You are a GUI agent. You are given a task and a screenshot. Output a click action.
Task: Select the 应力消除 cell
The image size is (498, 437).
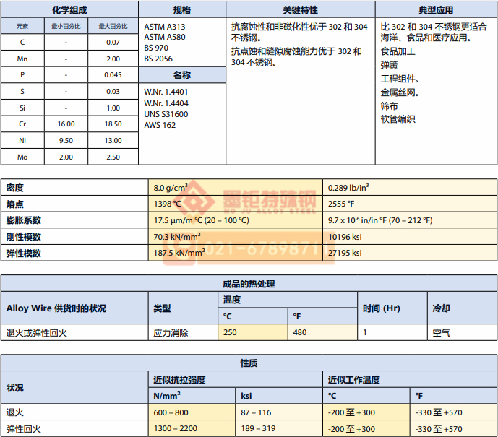point(171,333)
